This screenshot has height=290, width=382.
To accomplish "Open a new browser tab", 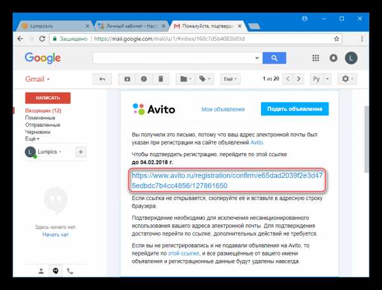I will (x=254, y=26).
